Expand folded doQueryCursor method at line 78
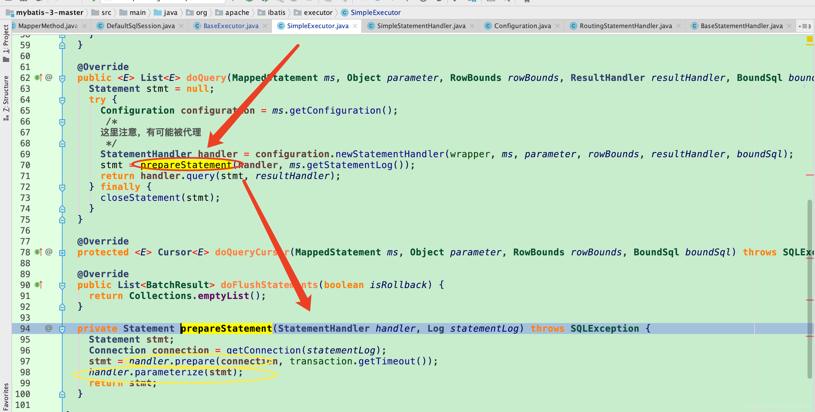The width and height of the screenshot is (815, 412). 62,253
